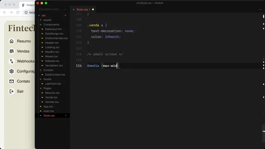This screenshot has width=265, height=149.
Task: Click the Contato envelope icon in browser
Action: pyautogui.click(x=12, y=81)
